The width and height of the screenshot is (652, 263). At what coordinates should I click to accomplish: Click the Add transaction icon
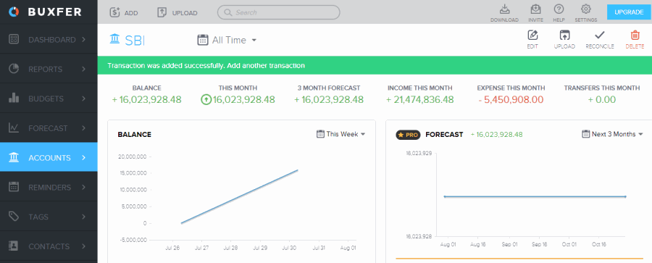[x=115, y=12]
